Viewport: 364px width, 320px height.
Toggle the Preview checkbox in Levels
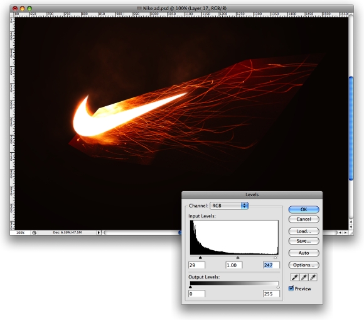[291, 289]
